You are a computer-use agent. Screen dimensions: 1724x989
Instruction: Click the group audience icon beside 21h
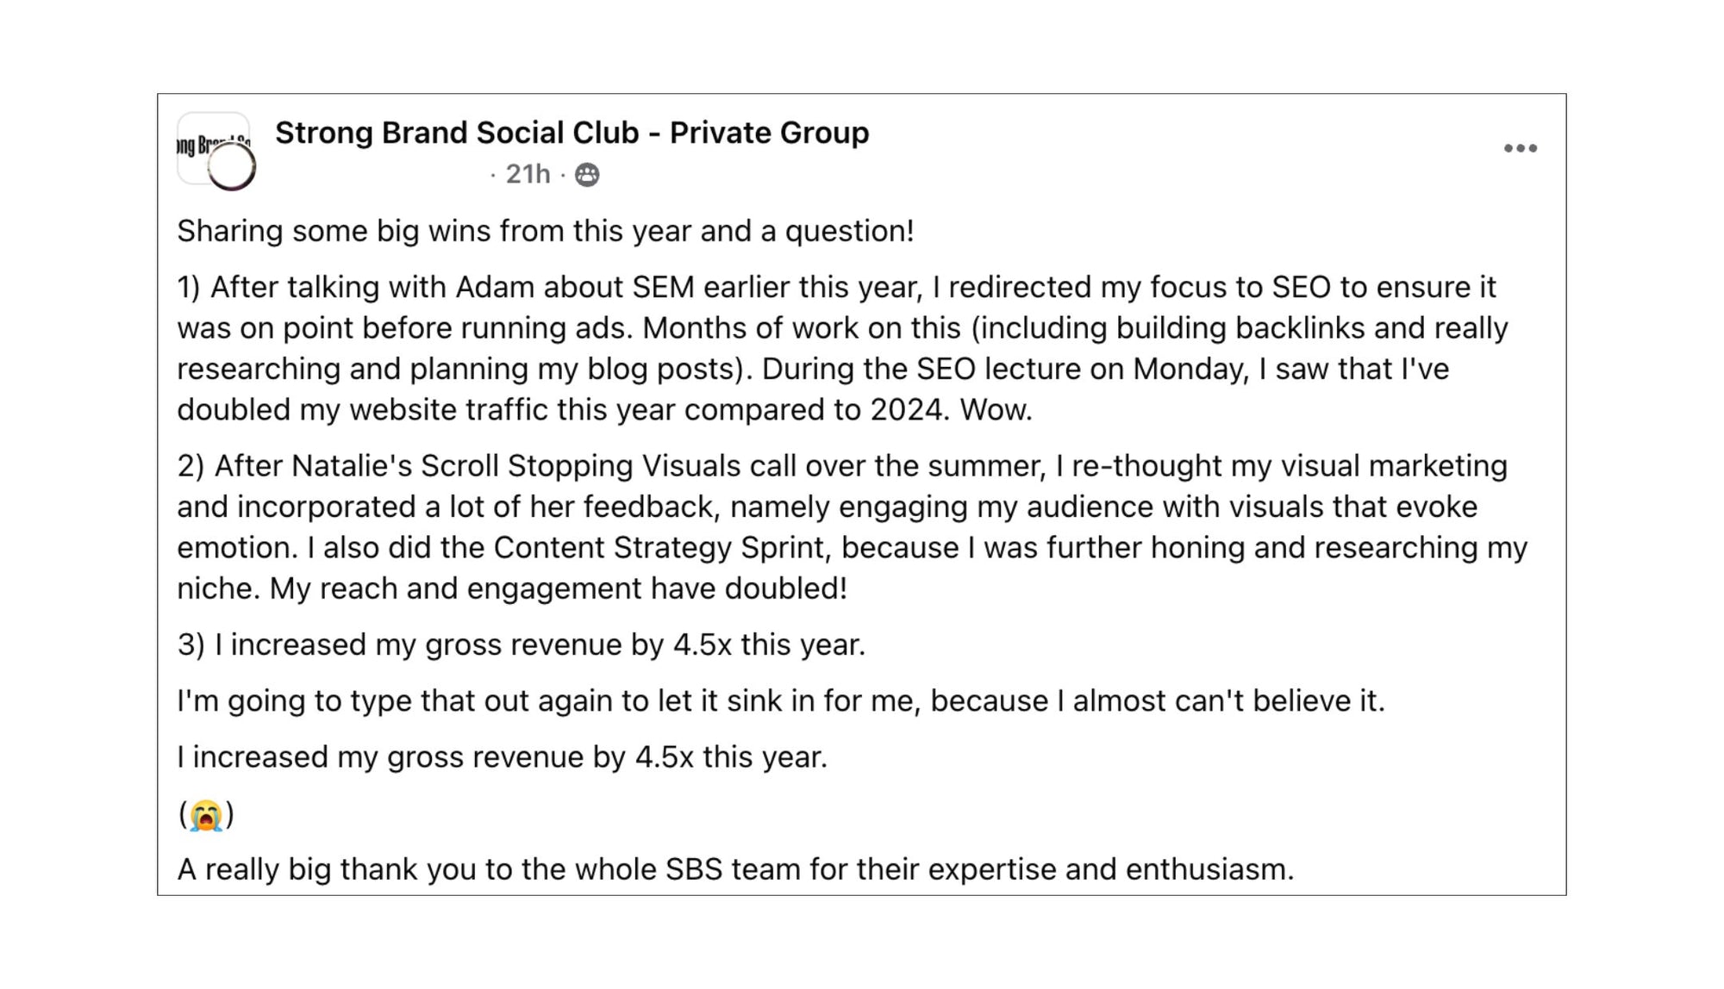pos(587,175)
